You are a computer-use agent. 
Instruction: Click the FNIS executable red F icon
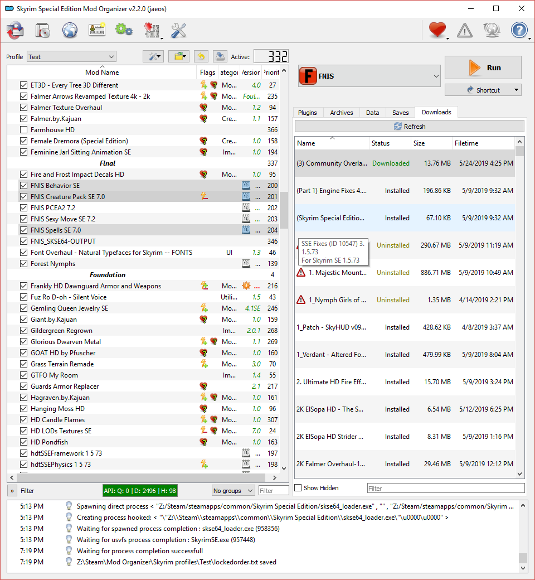click(308, 76)
